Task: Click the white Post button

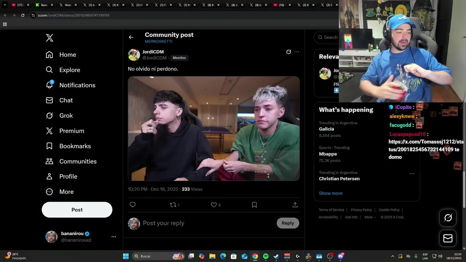Action: (x=77, y=210)
